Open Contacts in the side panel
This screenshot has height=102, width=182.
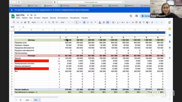pyautogui.click(x=170, y=41)
